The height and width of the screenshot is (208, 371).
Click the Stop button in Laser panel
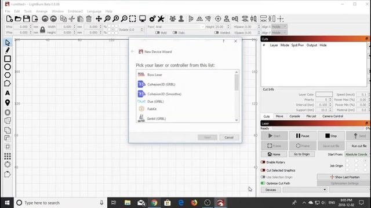(331, 136)
